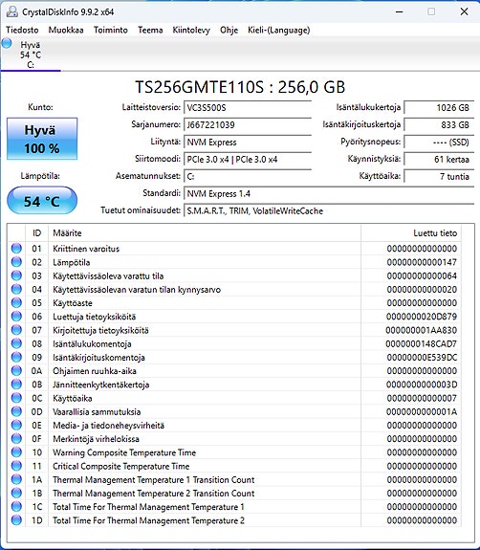
Task: Select raw value 0000000000147
Action: 422,262
